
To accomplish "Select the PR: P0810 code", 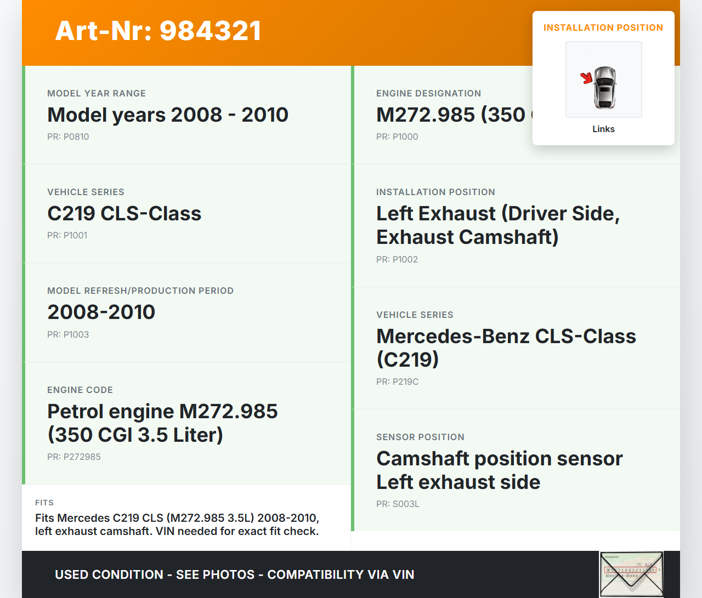I will point(68,136).
